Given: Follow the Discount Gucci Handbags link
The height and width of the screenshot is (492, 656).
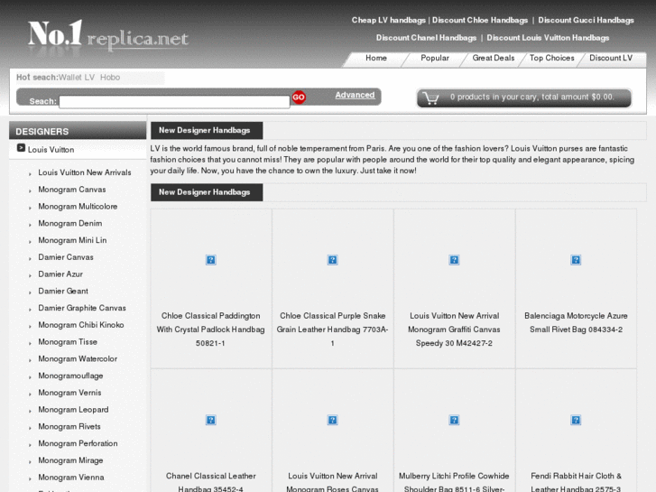Looking at the screenshot, I should pyautogui.click(x=586, y=20).
